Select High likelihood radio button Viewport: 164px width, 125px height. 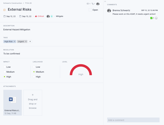(x=34, y=77)
